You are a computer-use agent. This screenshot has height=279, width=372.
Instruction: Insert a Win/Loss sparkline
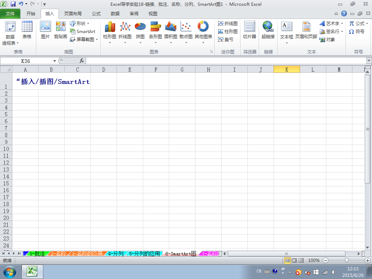[226, 39]
